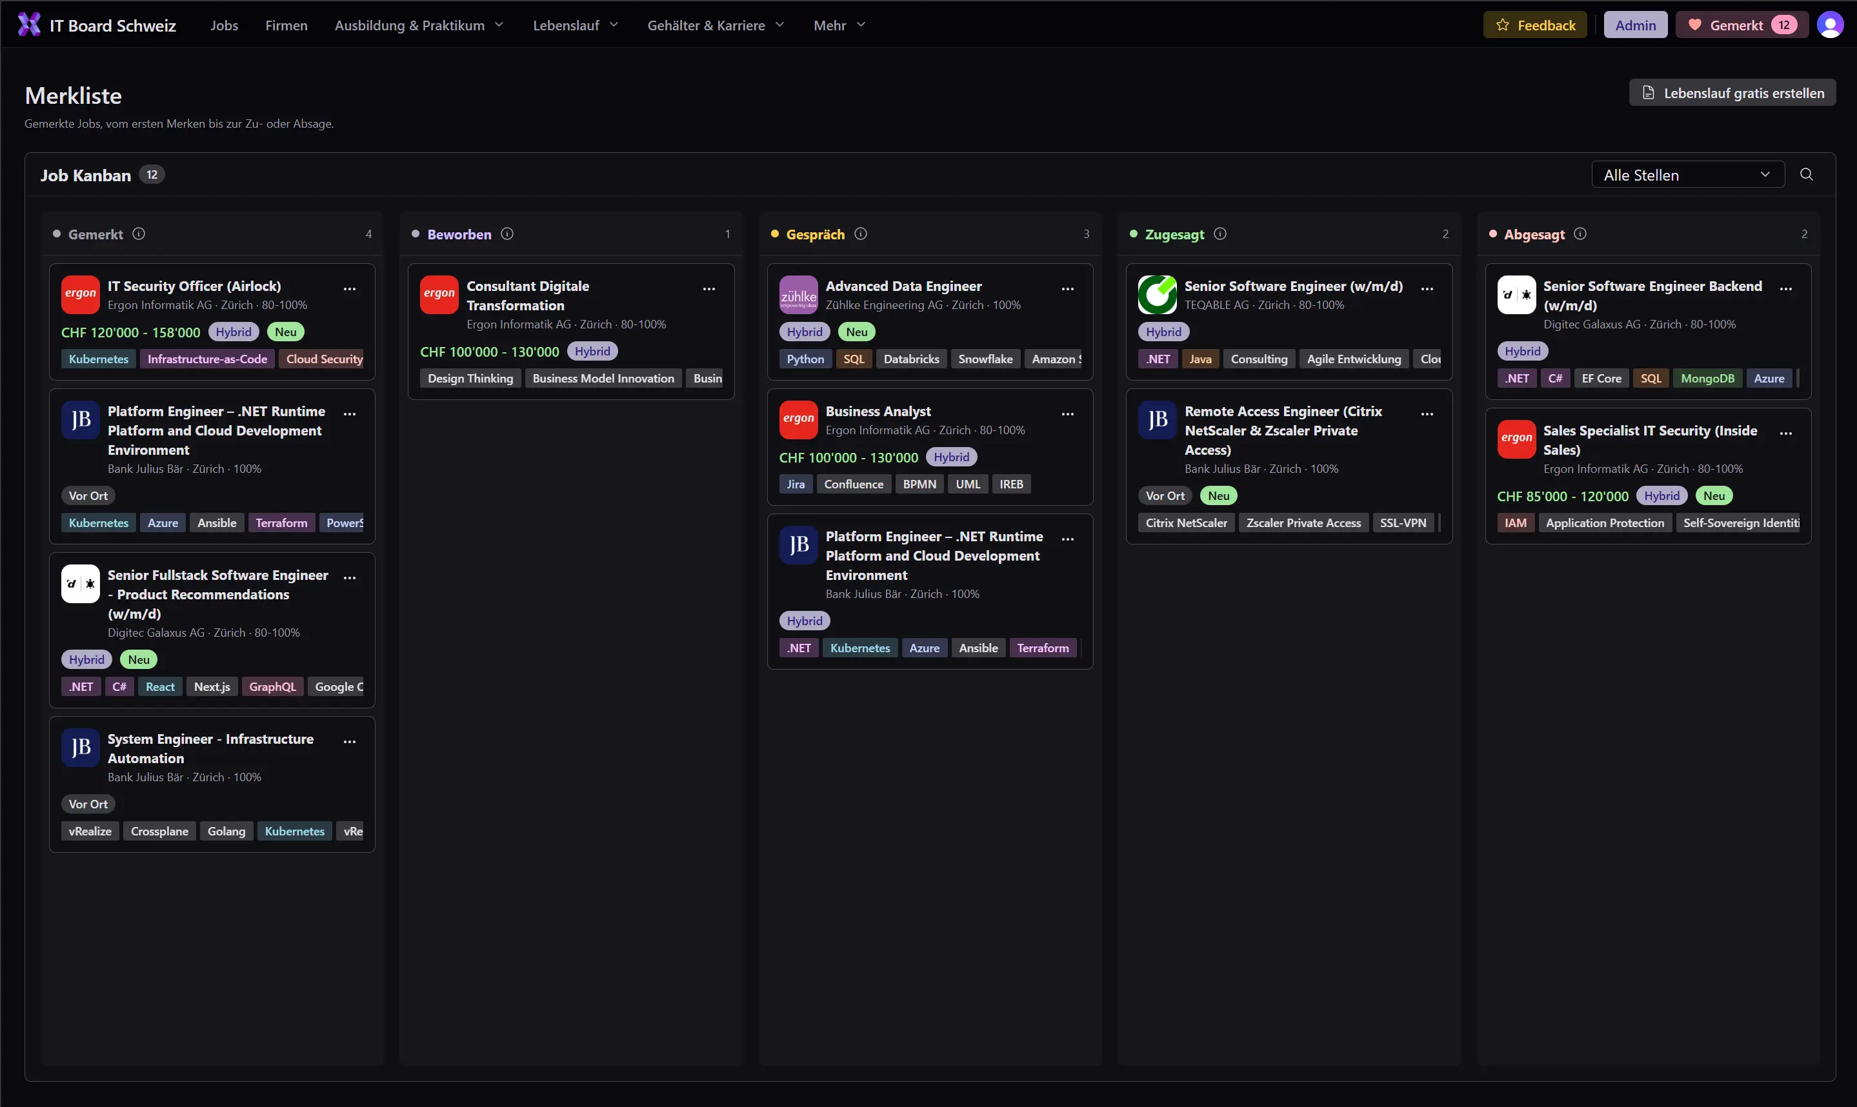The image size is (1857, 1107).
Task: Click the EF Core tag
Action: (1602, 379)
